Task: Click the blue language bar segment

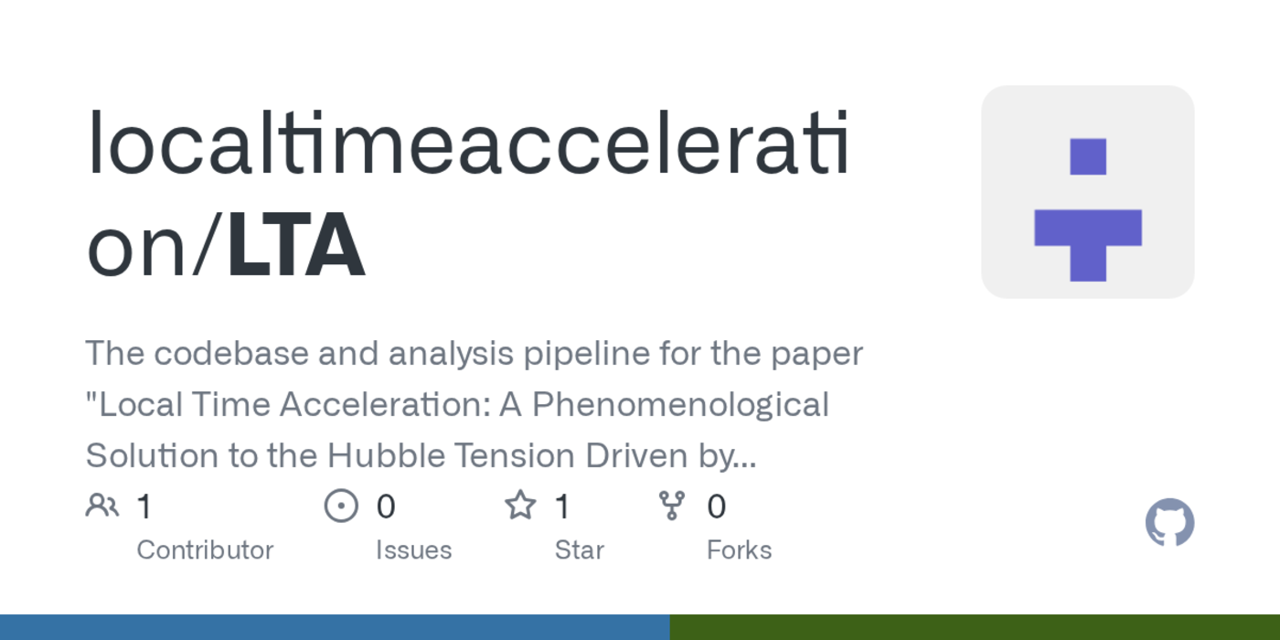Action: click(x=335, y=627)
